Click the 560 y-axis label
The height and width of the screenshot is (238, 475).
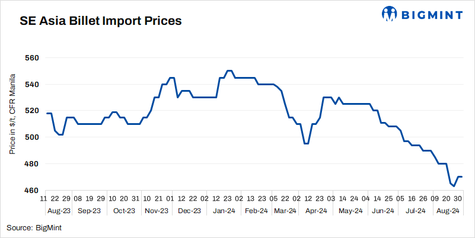[x=31, y=58]
